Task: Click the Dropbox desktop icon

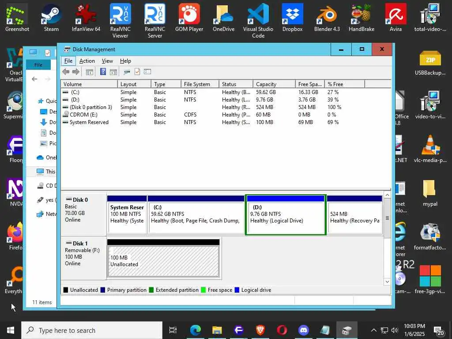Action: click(x=293, y=18)
